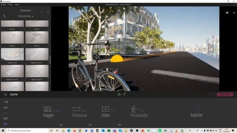The width and height of the screenshot is (237, 133).
Task: Open the hamburger menu in bottom toolbar
Action: tap(6, 95)
